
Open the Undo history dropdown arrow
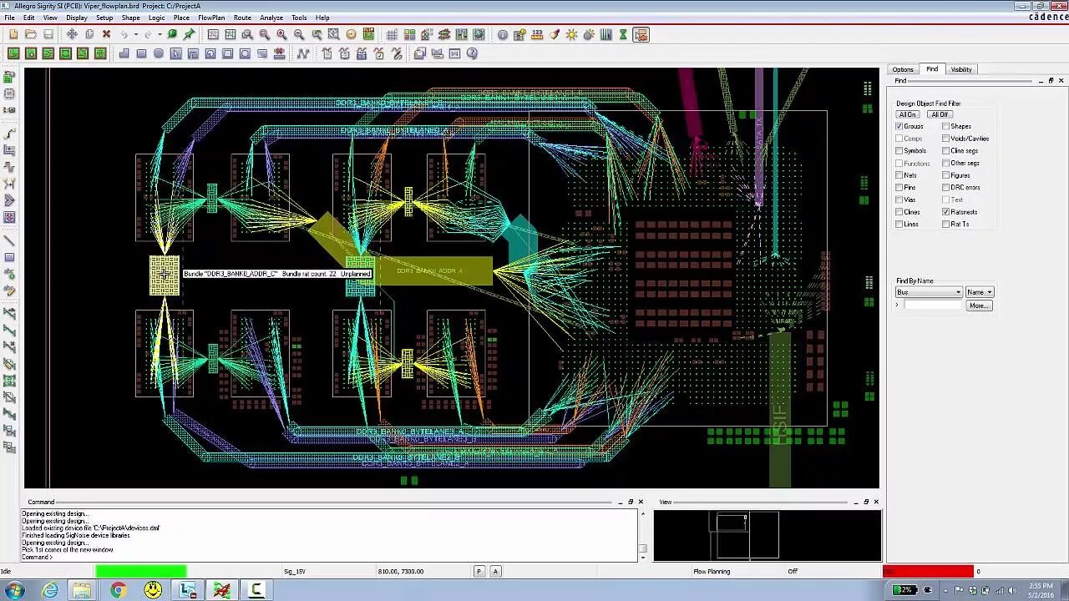[x=136, y=34]
